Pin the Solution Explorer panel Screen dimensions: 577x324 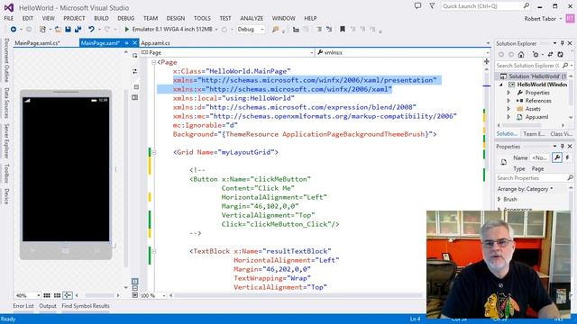coord(563,43)
